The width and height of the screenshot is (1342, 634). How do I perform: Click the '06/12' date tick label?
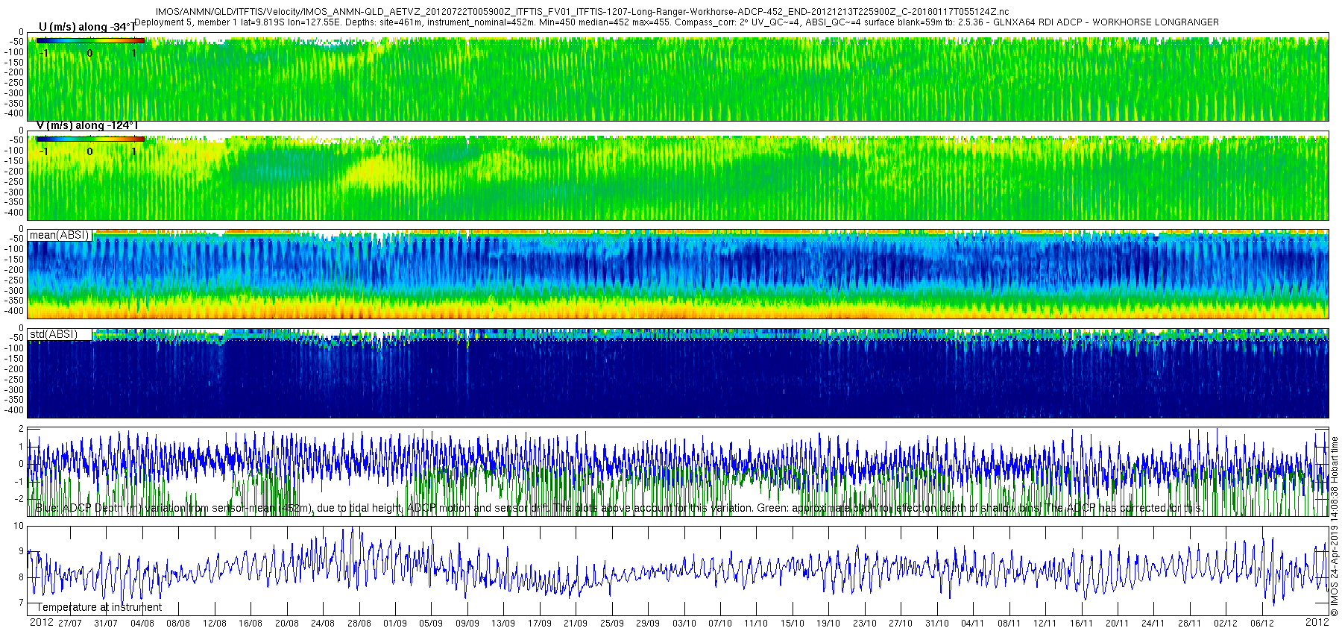pos(1262,624)
